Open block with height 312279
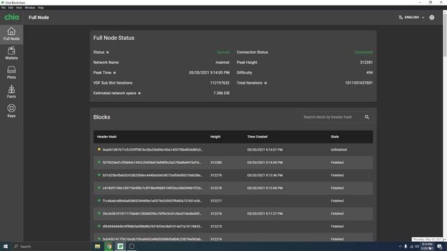447x251 pixels. click(233, 175)
